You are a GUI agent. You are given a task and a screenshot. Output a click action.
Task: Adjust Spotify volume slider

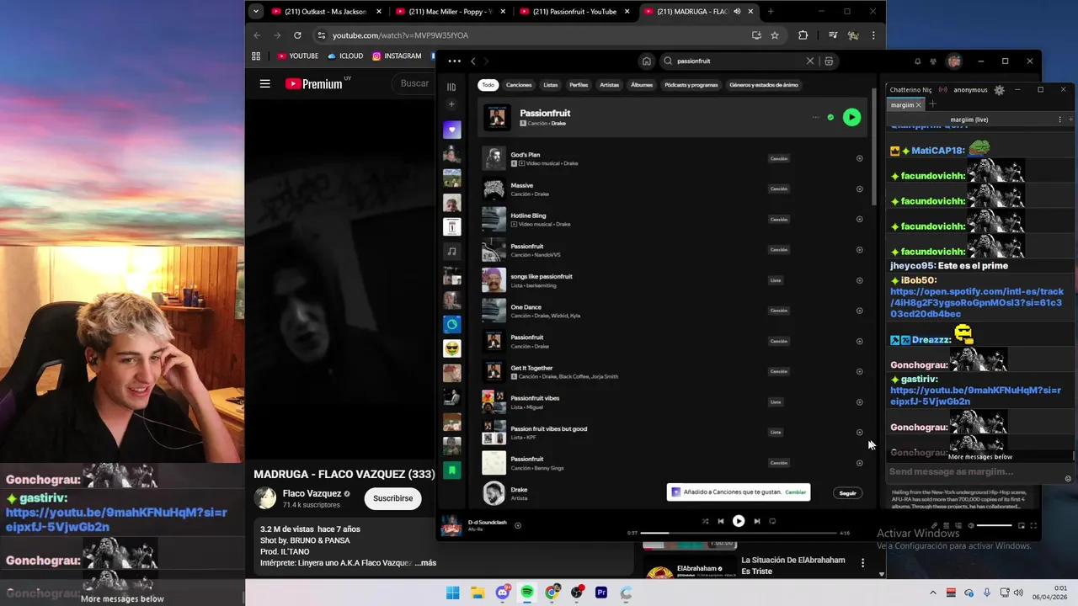tap(994, 526)
